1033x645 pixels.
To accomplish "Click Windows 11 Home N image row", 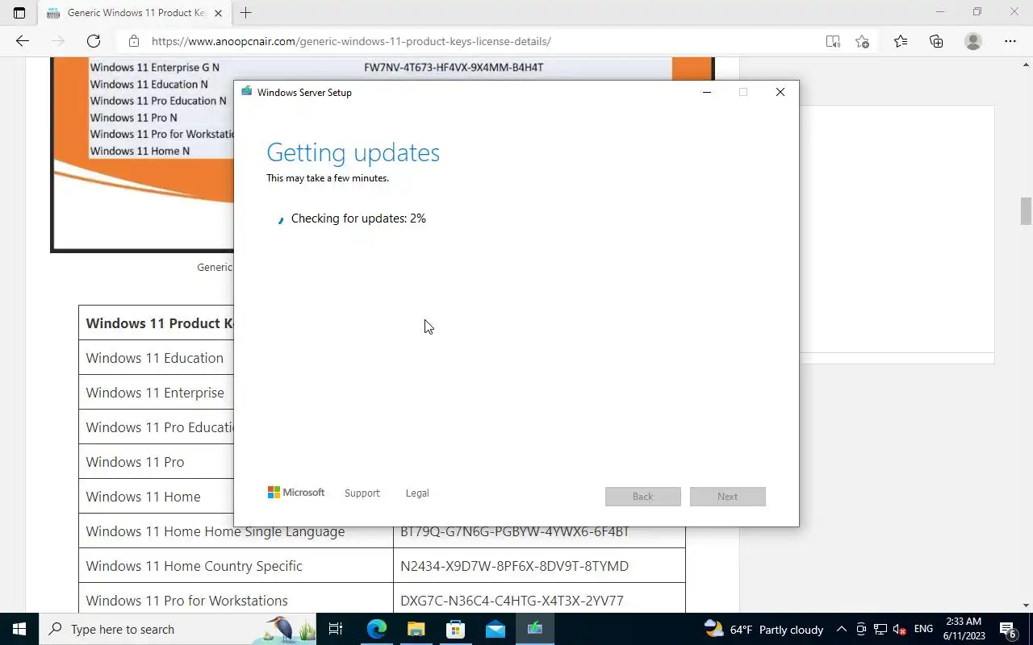I will pyautogui.click(x=140, y=151).
